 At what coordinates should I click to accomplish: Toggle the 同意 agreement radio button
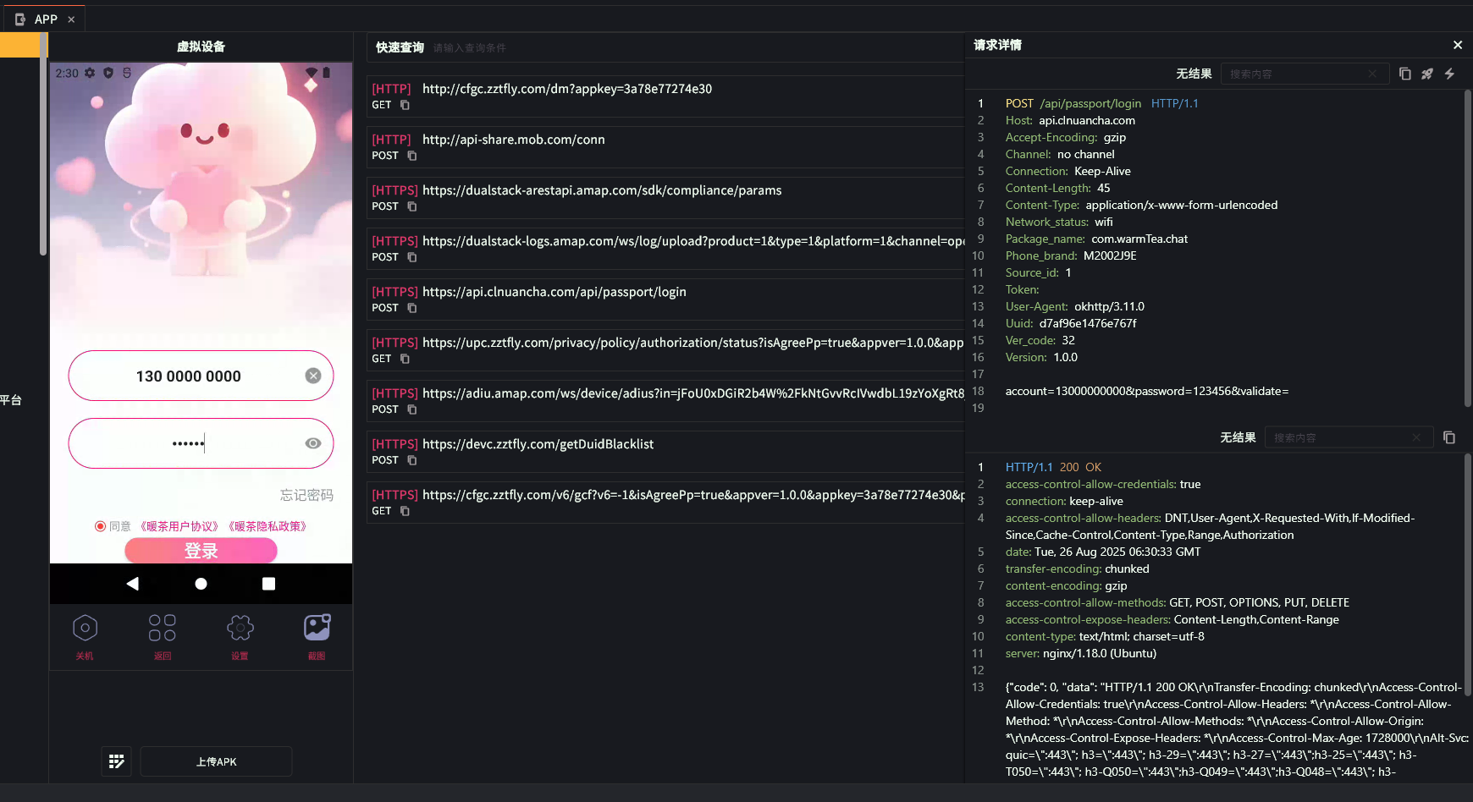100,526
